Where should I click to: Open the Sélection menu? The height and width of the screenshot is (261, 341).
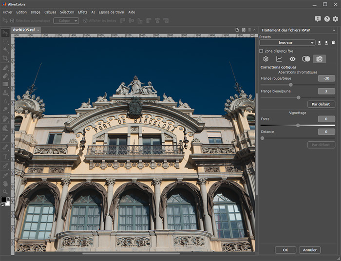click(x=67, y=12)
